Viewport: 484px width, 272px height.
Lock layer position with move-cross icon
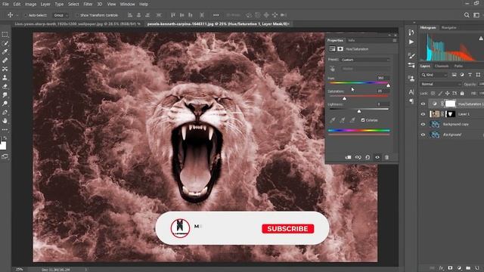point(447,93)
